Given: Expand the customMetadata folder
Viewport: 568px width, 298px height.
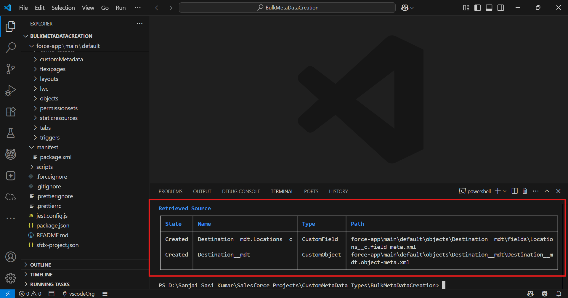Looking at the screenshot, I should click(x=61, y=59).
